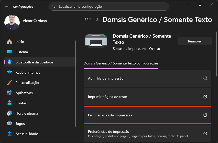Open Início from the house icon

(x=9, y=42)
